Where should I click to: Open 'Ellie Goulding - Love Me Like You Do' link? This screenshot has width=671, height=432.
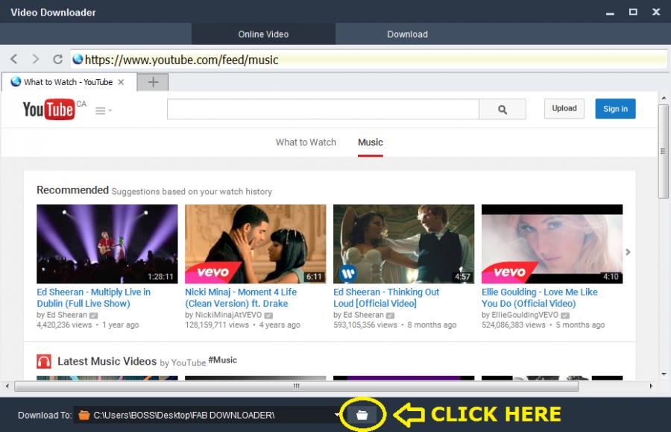click(x=540, y=298)
